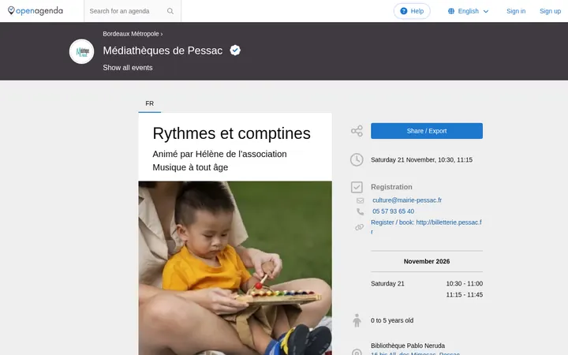Click the chain link icon
The image size is (568, 355).
point(360,227)
